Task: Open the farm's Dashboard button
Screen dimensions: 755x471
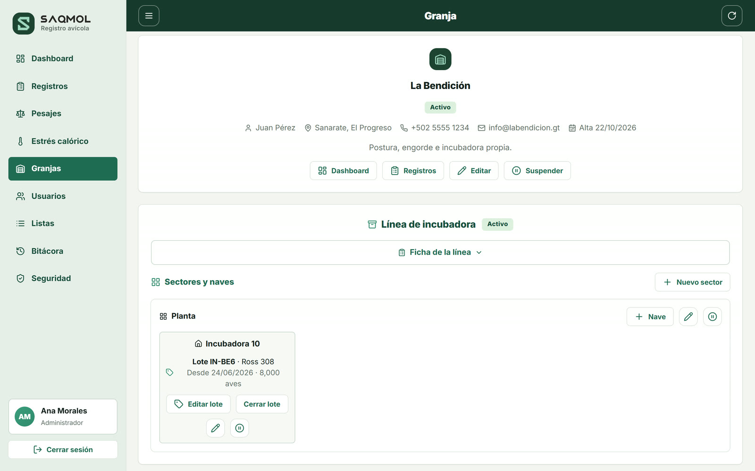Action: click(343, 171)
